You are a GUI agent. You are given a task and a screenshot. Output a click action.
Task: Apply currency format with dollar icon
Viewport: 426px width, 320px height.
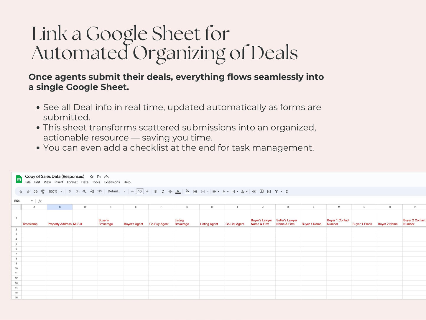click(70, 191)
